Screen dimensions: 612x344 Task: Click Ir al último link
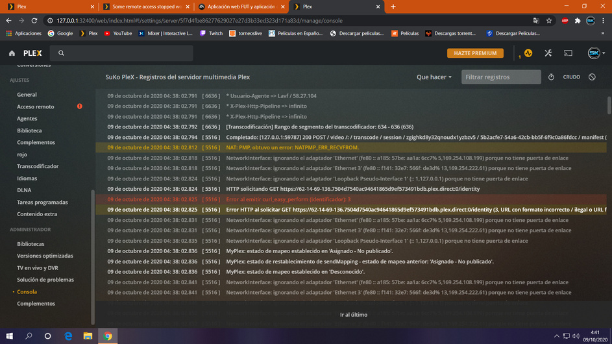click(x=354, y=314)
